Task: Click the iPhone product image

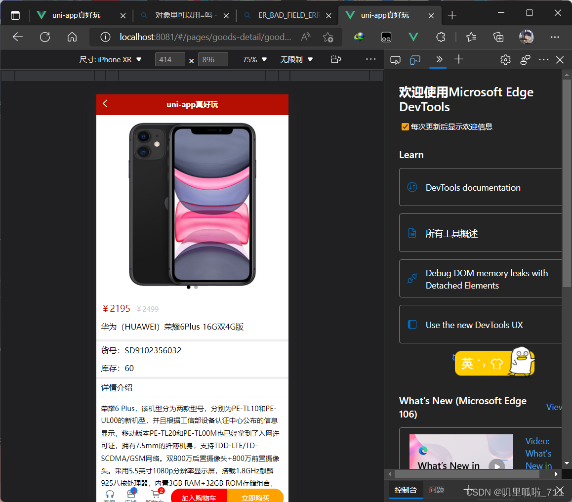Action: pos(192,204)
